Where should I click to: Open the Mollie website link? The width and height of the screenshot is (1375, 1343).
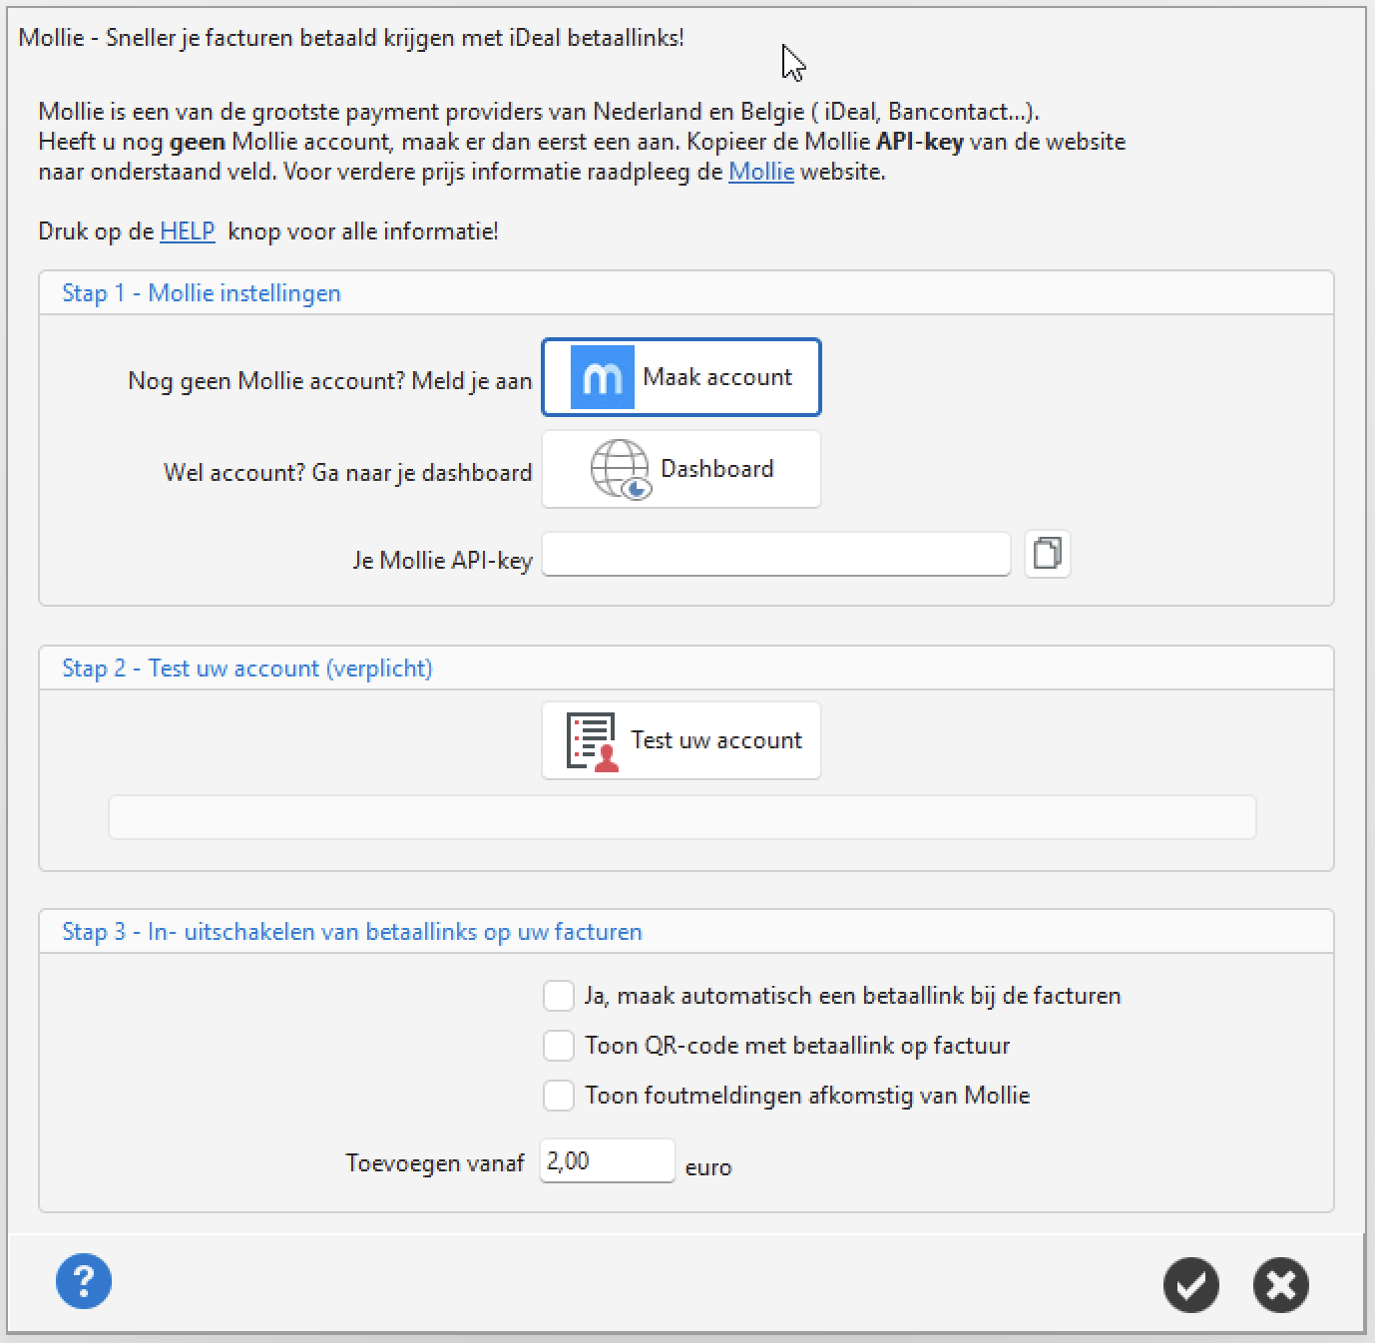(x=761, y=172)
